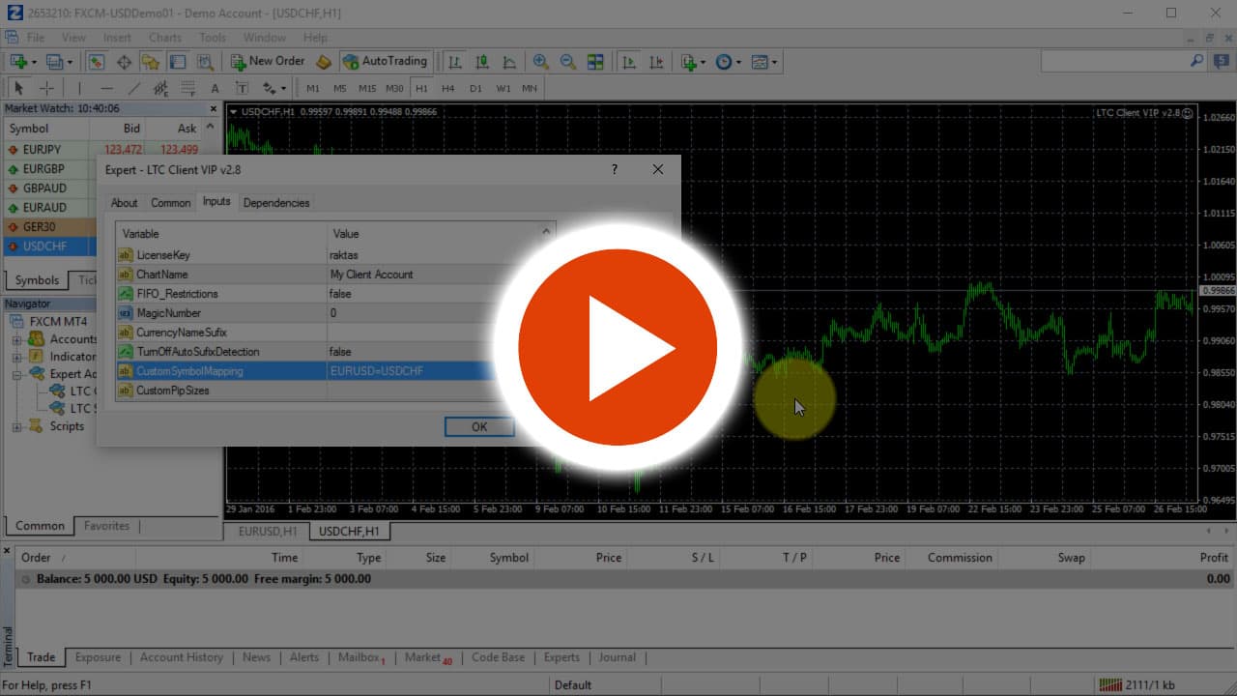Toggle the Terminal window icon
The height and width of the screenshot is (696, 1237).
tap(178, 61)
